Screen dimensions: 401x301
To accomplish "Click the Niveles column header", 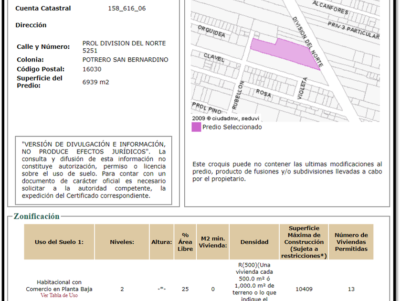I will click(x=122, y=242).
